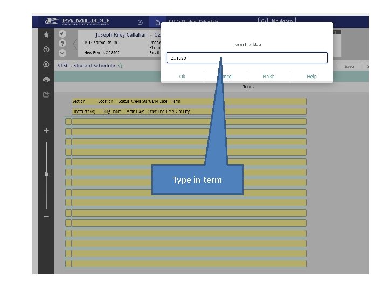This screenshot has width=388, height=291.
Task: Open Favorites star in left sidebar
Action: [x=46, y=34]
